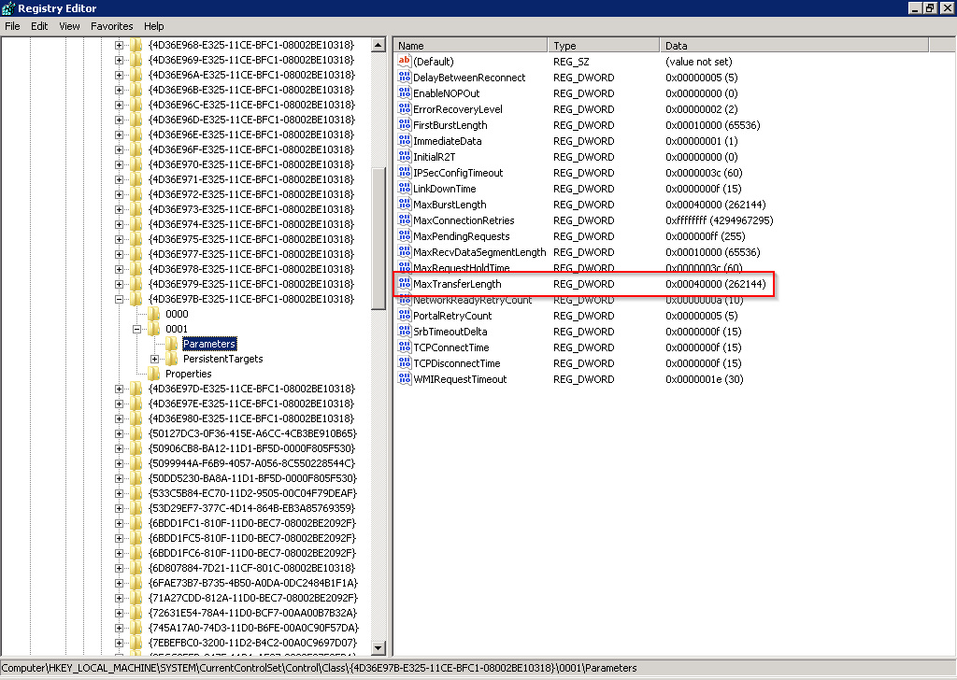Collapse the {4D36E97B-E325-11CE-BFC1-08002BE10318} key
957x680 pixels.
click(x=120, y=299)
